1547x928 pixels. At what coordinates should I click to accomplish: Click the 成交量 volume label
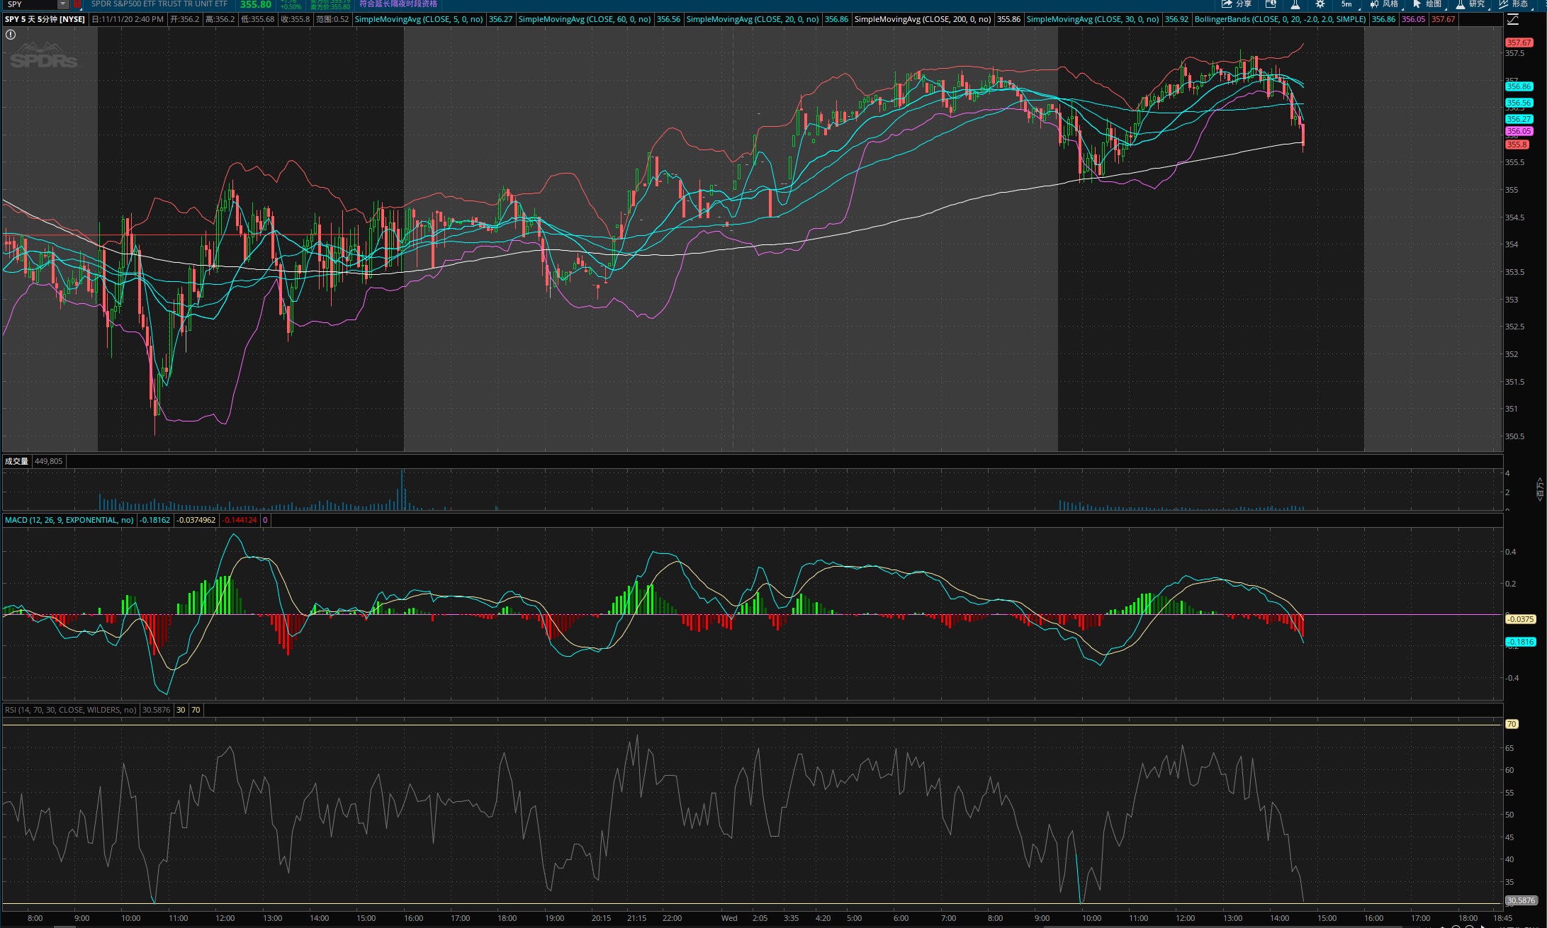(x=16, y=461)
